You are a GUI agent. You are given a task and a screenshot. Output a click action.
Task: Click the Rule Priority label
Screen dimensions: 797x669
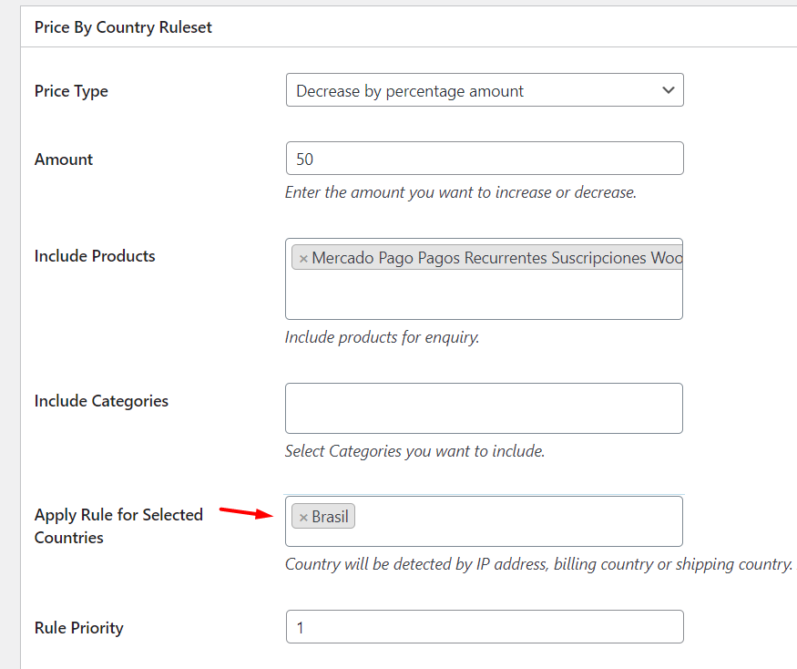point(78,628)
